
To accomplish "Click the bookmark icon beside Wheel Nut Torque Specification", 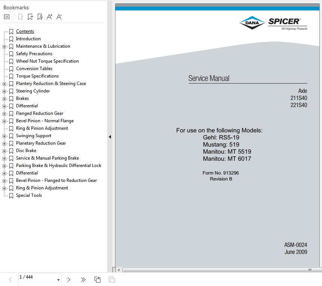I will (11, 61).
